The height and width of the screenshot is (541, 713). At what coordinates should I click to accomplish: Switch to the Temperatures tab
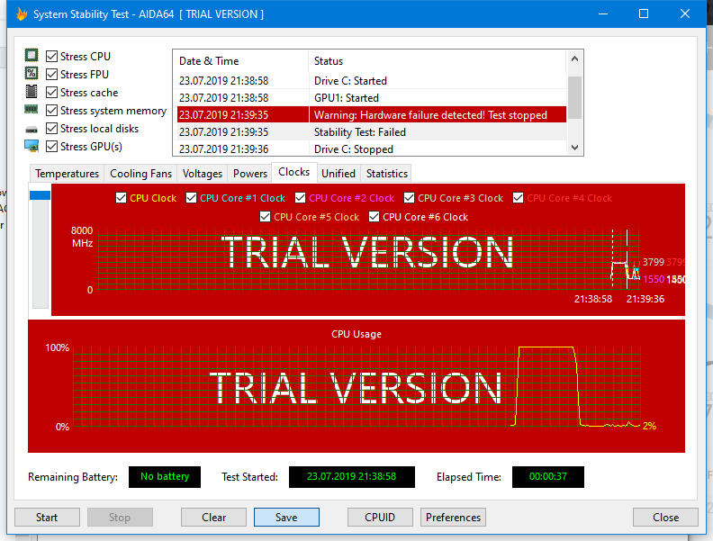67,174
